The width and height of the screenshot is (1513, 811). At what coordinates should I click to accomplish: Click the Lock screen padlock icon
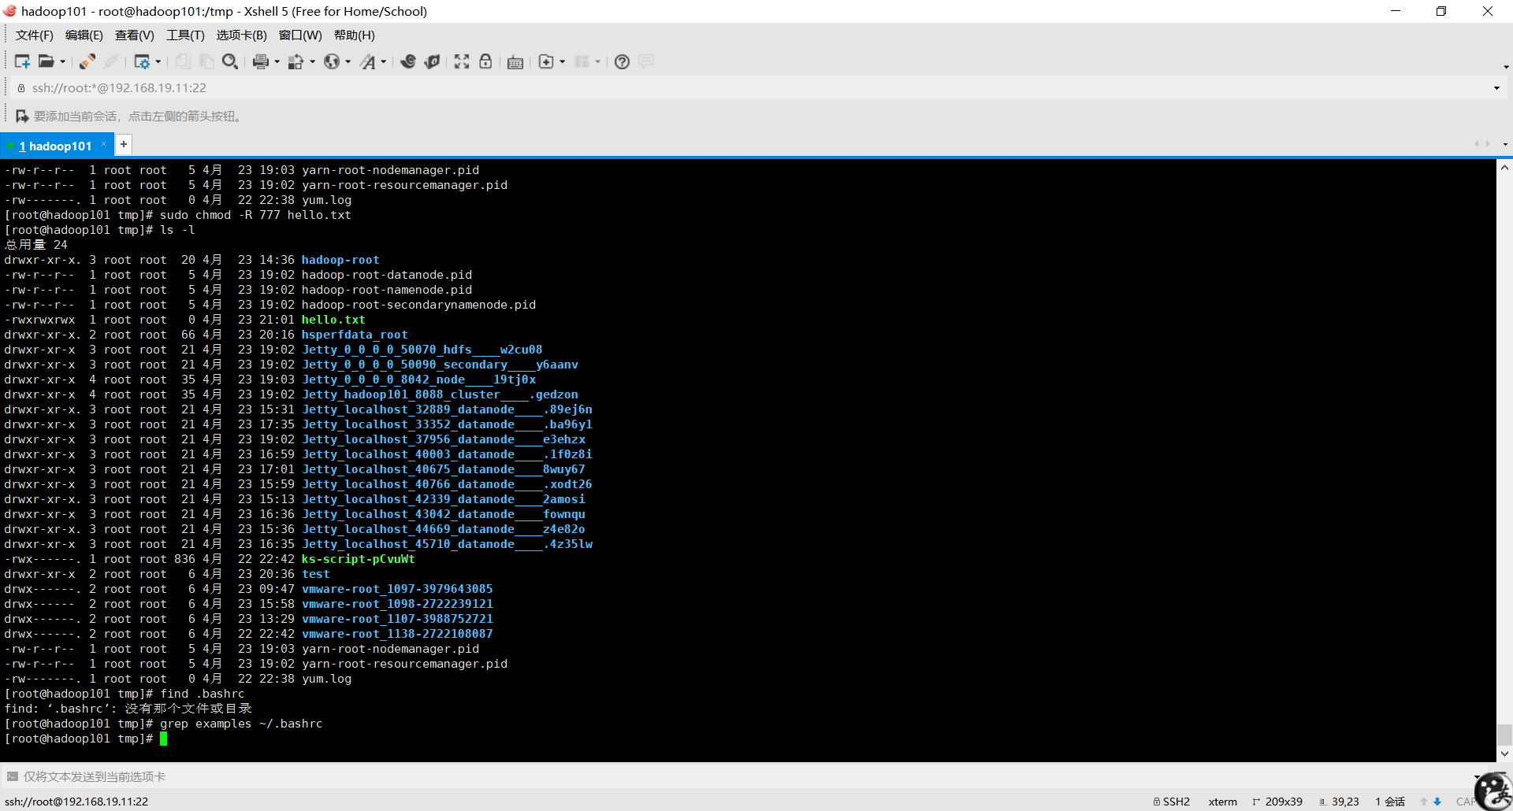(x=485, y=61)
